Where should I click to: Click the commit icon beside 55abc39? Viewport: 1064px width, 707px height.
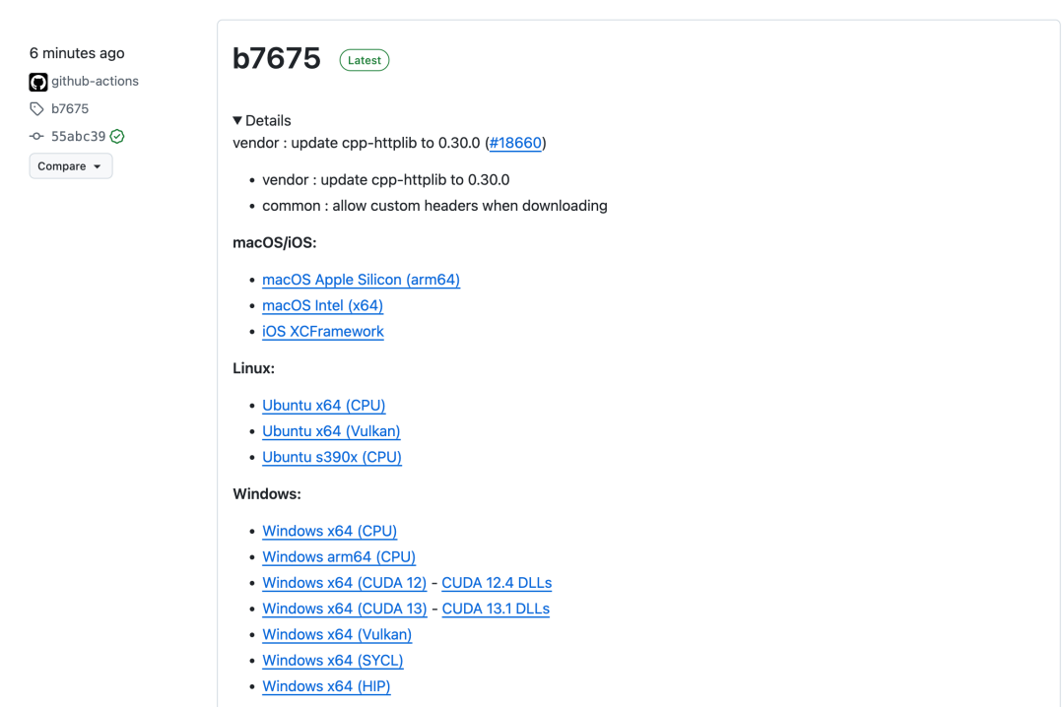pyautogui.click(x=36, y=137)
